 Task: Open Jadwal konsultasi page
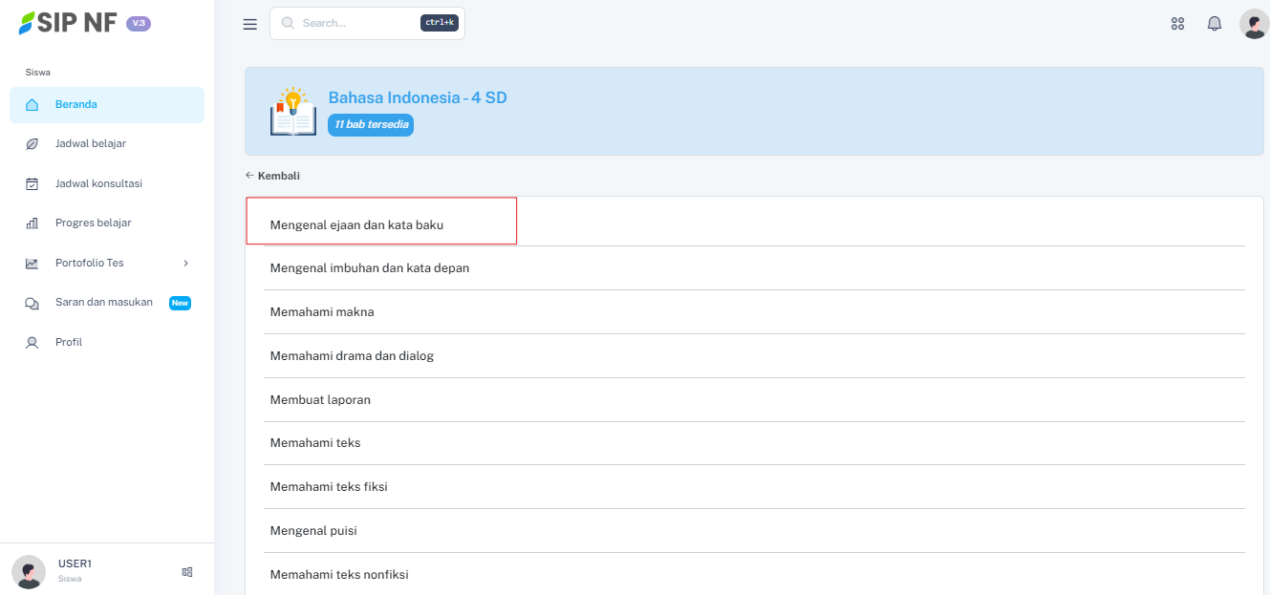click(x=98, y=183)
